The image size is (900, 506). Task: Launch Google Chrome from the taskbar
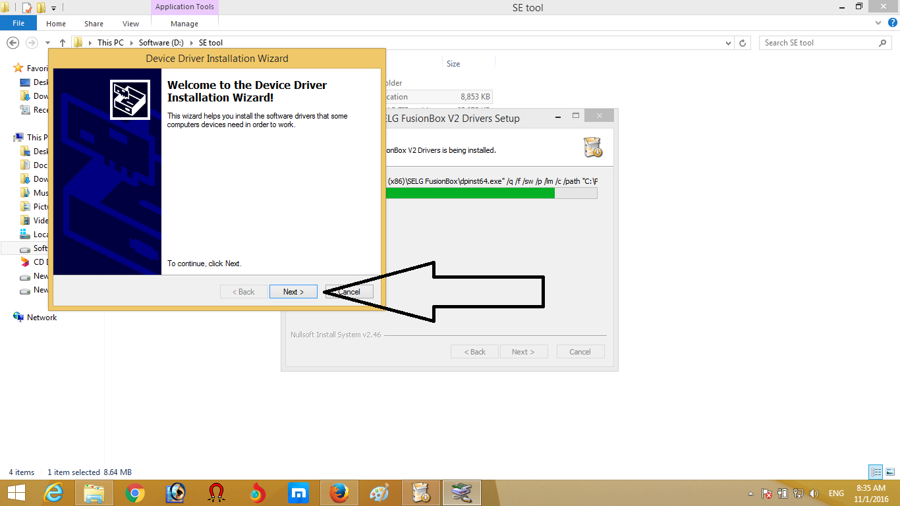[134, 492]
